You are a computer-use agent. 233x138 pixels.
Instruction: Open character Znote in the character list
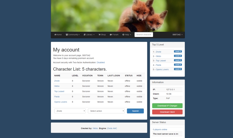pos(57,81)
